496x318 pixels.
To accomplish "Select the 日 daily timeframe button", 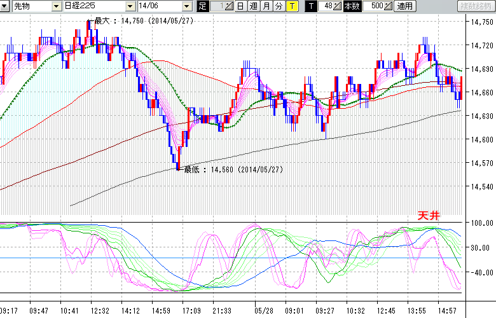I will coord(240,6).
